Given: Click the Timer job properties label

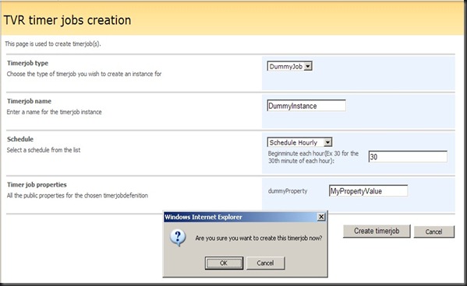Looking at the screenshot, I should 37,184.
